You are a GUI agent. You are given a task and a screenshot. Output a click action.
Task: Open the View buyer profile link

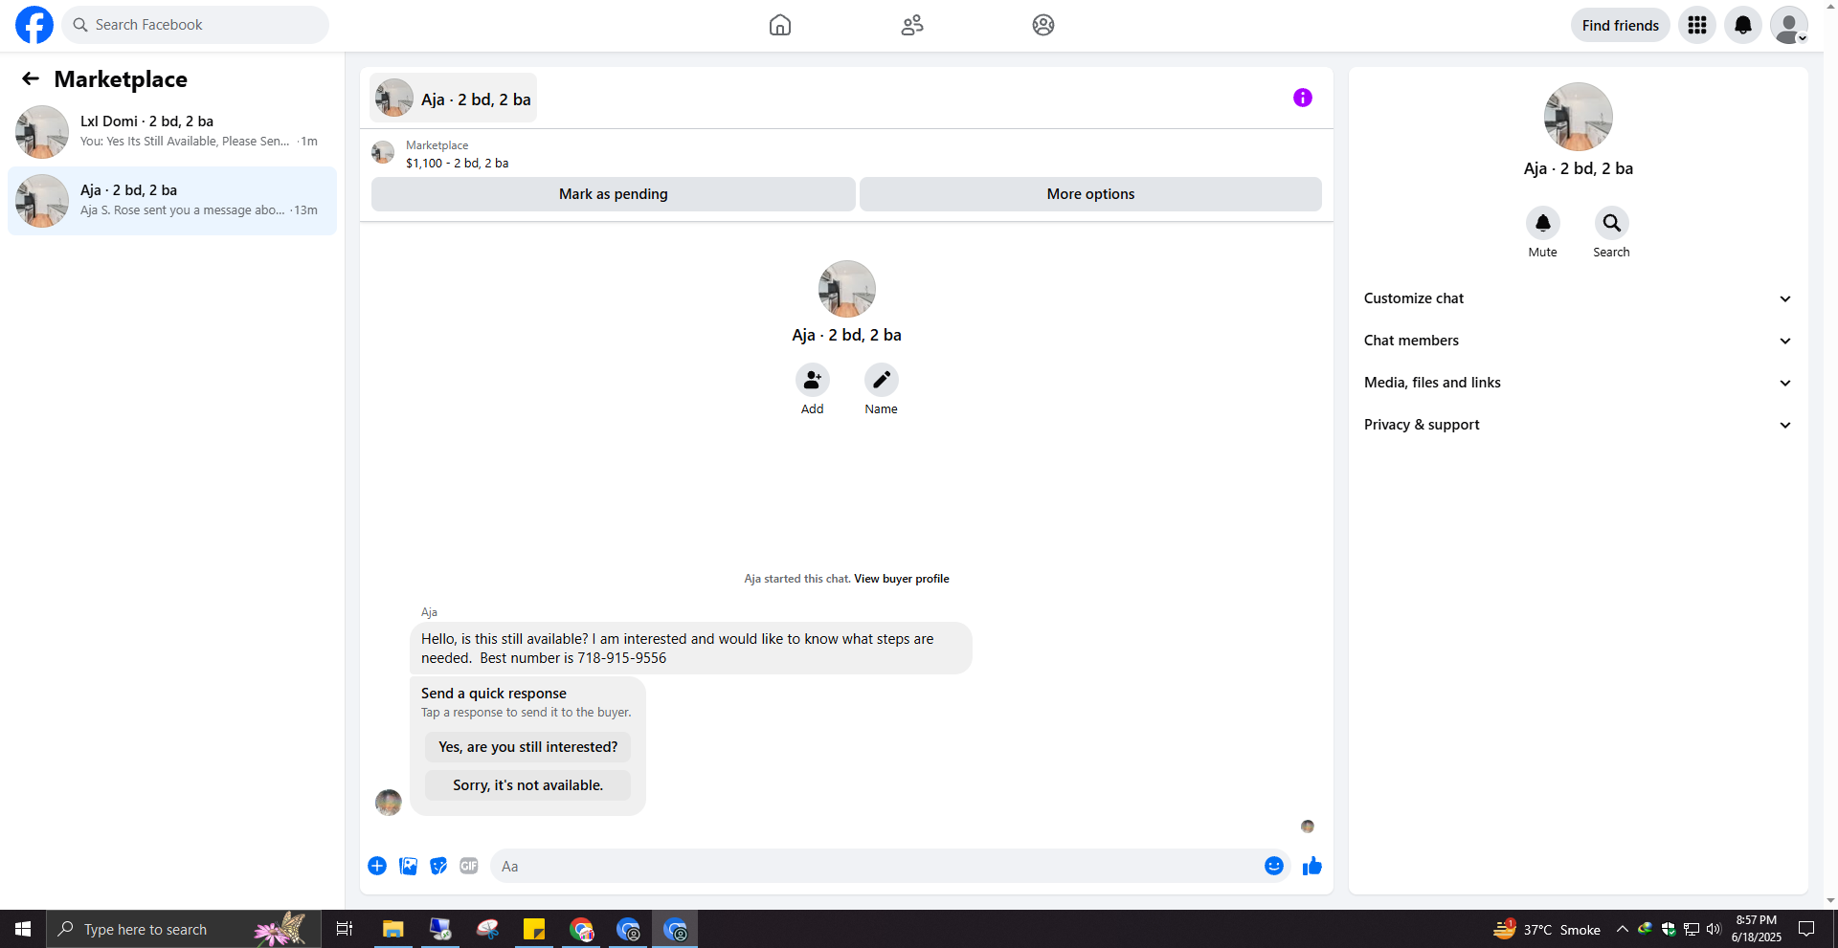(902, 579)
